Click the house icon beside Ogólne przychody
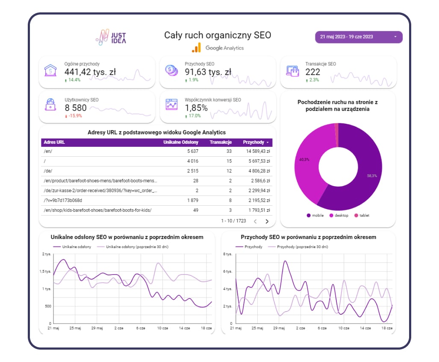The image size is (439, 362). pos(50,71)
